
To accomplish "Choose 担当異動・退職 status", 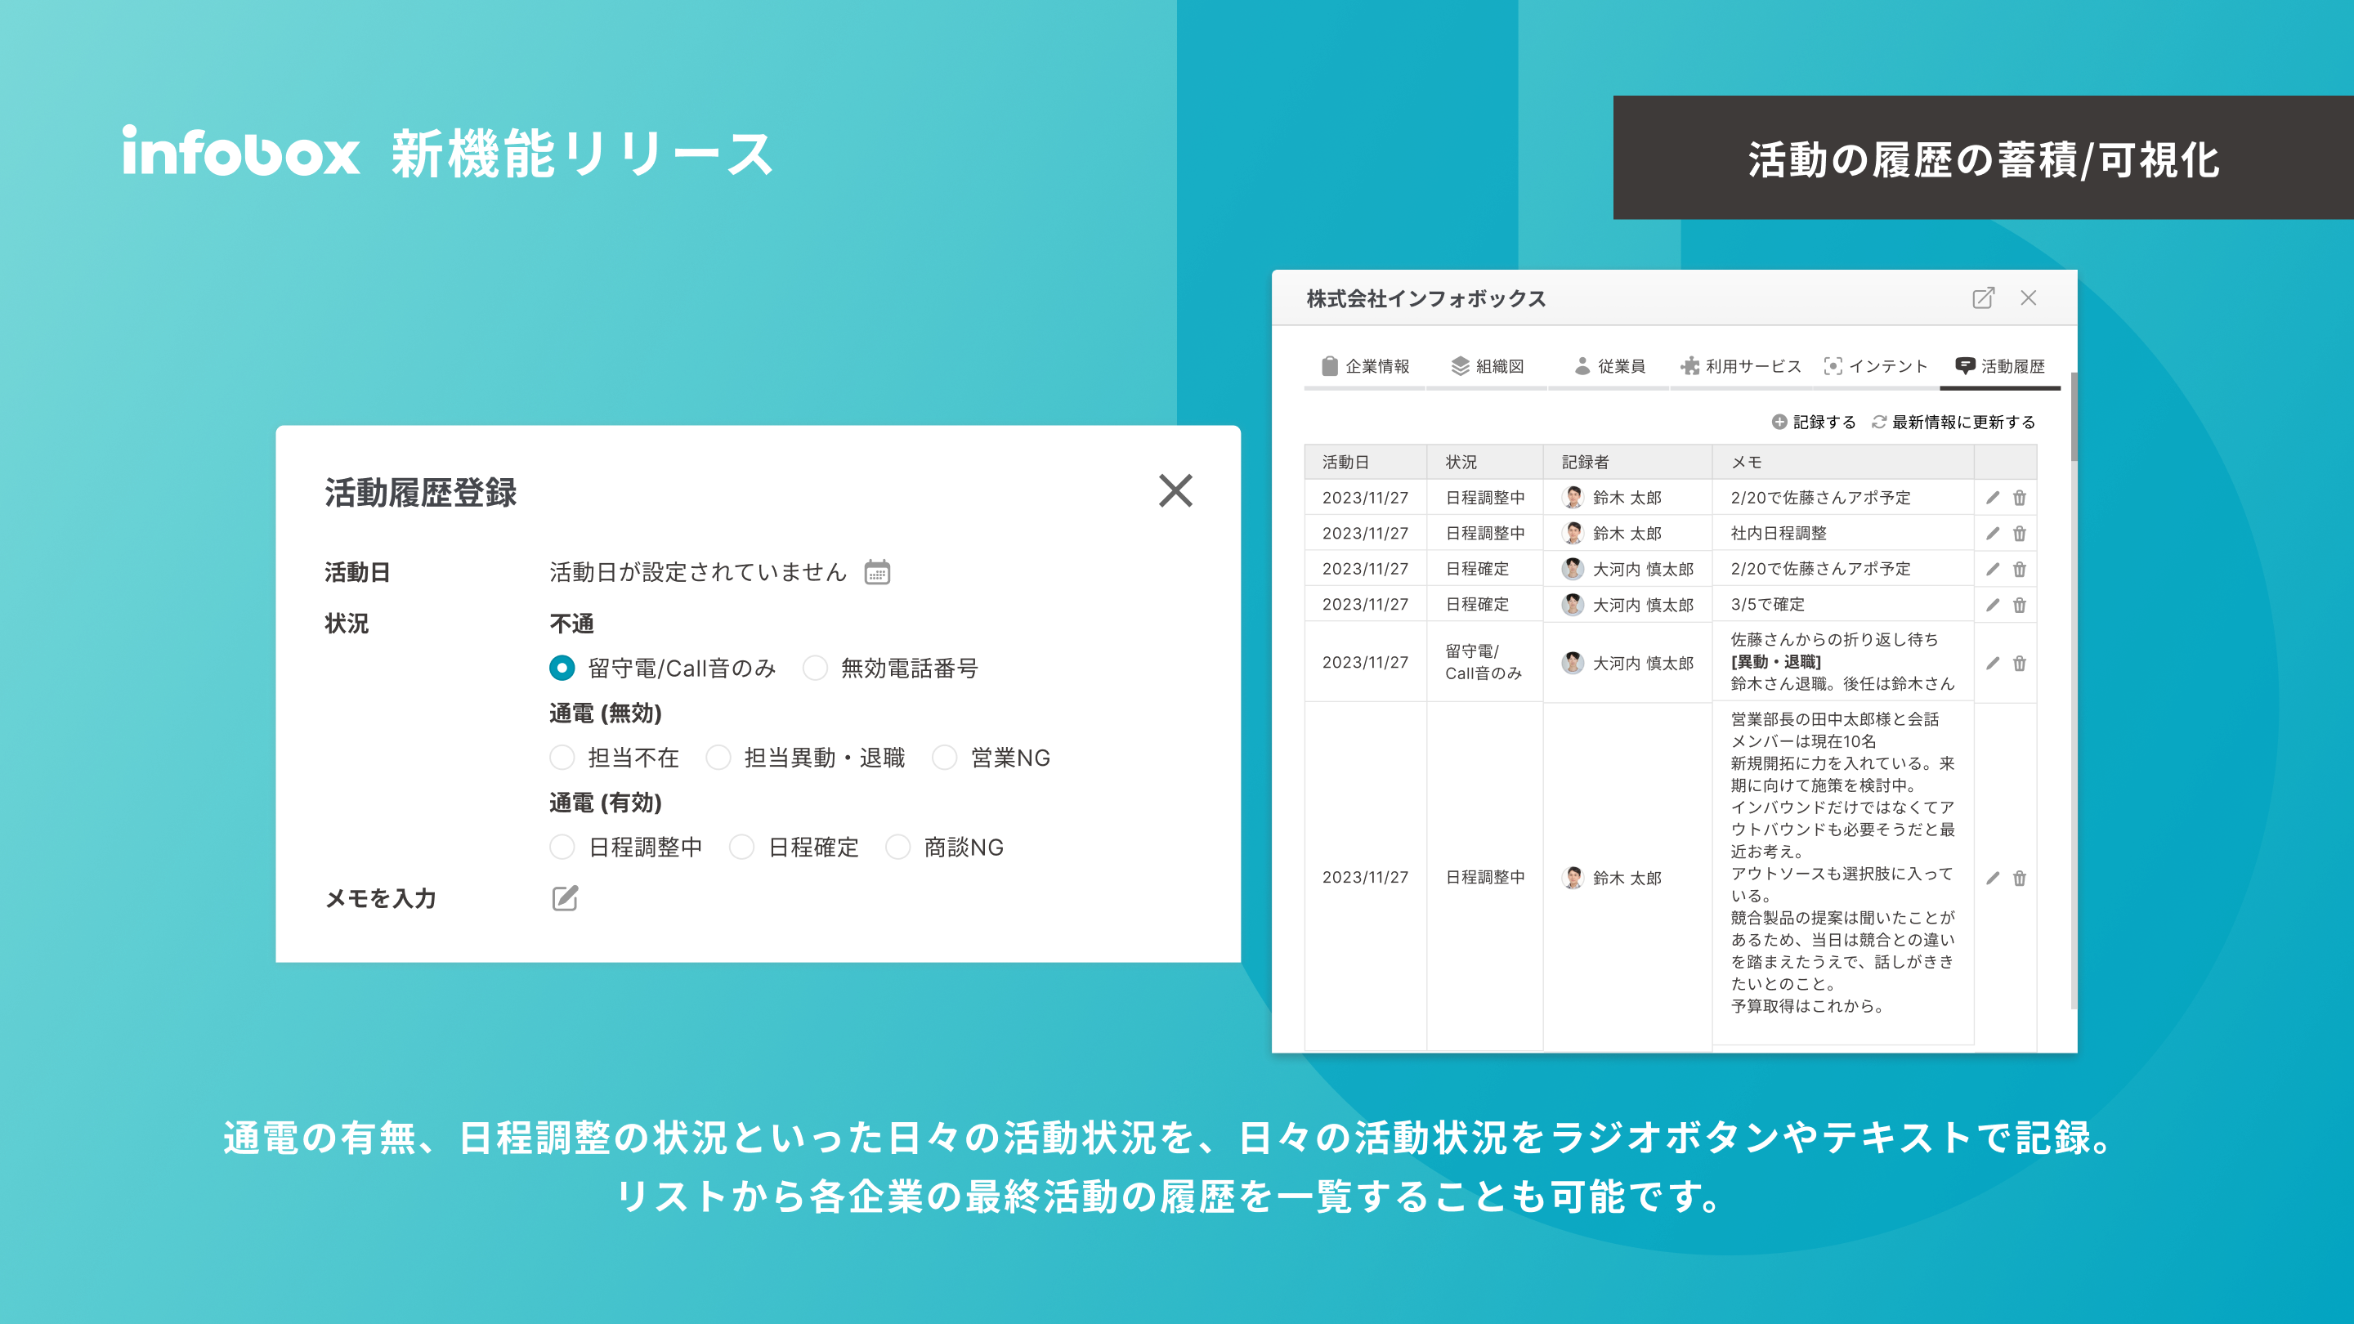I will click(x=718, y=758).
